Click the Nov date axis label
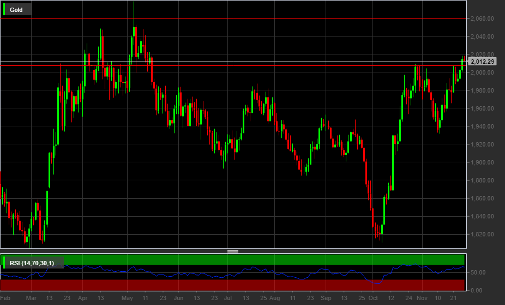This screenshot has height=305, width=505. click(422, 298)
